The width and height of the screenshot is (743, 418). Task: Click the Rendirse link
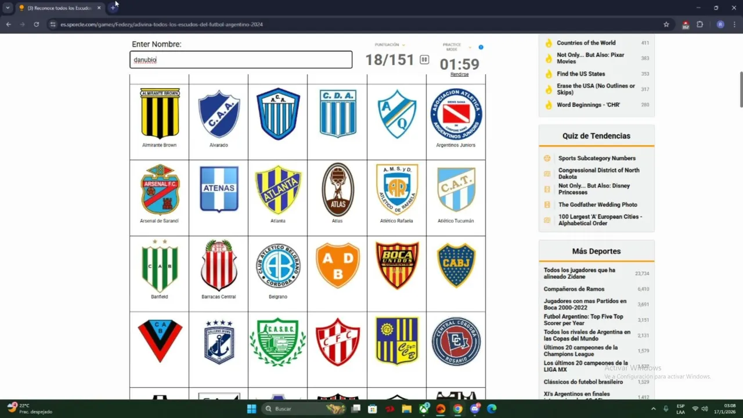(x=459, y=74)
